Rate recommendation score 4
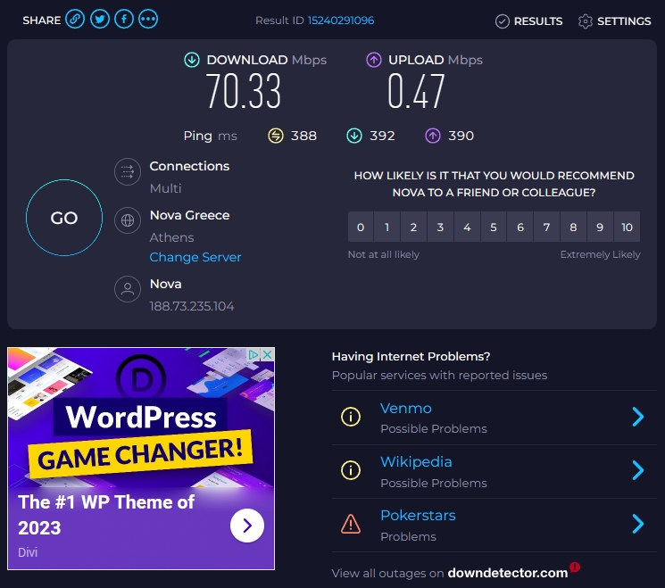The width and height of the screenshot is (665, 588). coord(467,227)
